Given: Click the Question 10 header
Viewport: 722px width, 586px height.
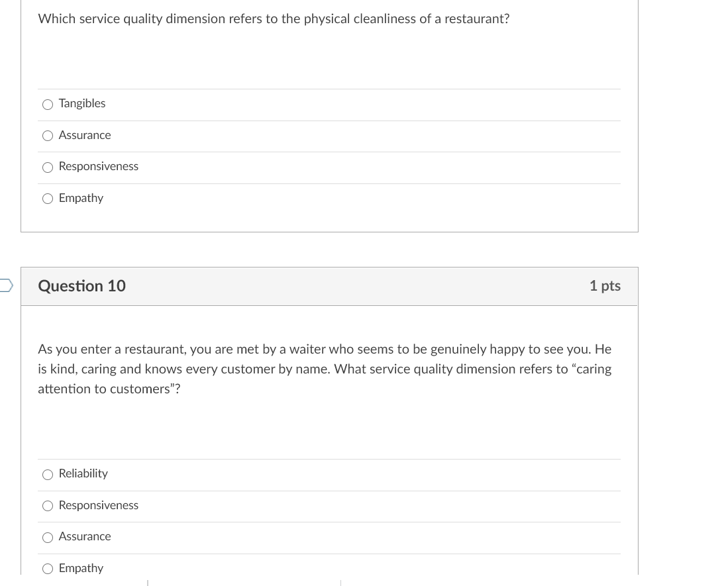Looking at the screenshot, I should (x=81, y=286).
